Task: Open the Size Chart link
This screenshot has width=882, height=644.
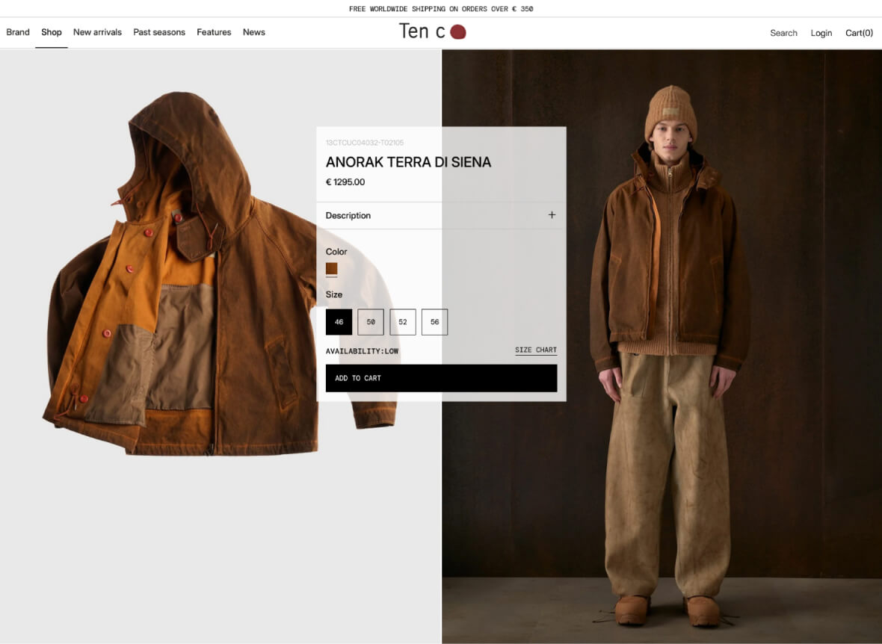Action: click(535, 350)
